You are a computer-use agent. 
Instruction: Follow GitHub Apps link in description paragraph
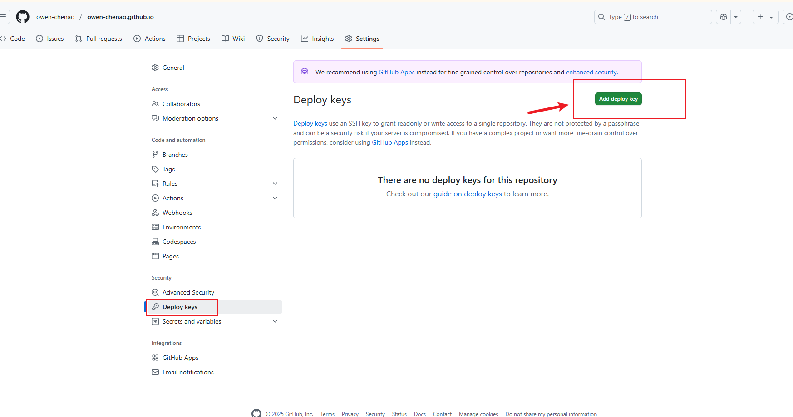(390, 142)
